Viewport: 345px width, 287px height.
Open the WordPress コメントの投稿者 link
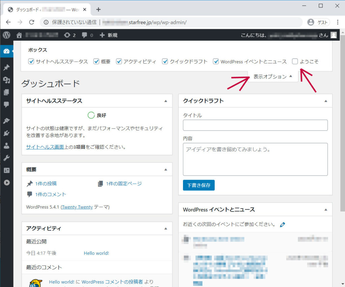point(112,282)
